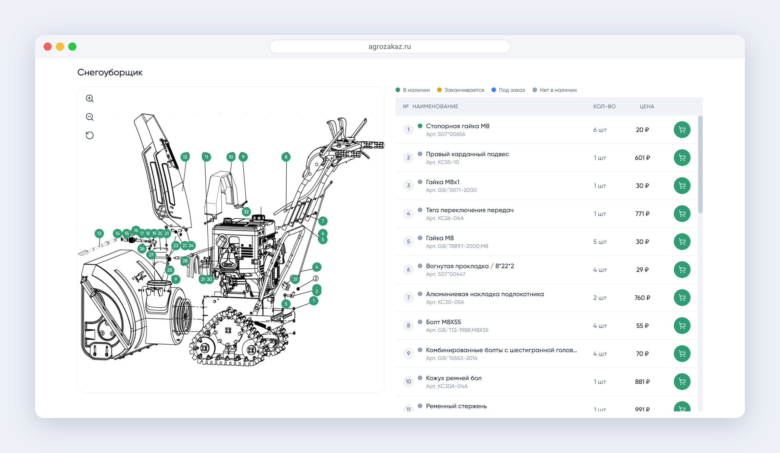
Task: Open the Ременный стержень part name
Action: coord(456,406)
